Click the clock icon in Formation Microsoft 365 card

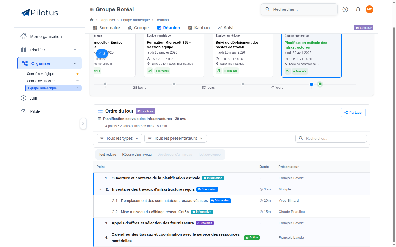pyautogui.click(x=148, y=59)
